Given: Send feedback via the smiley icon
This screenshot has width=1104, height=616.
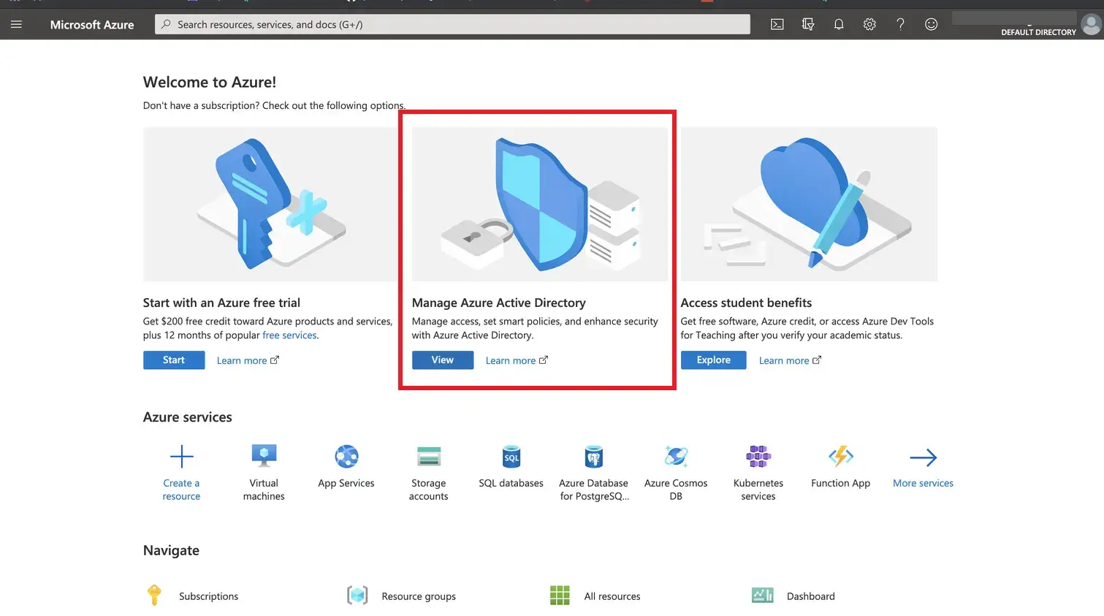Looking at the screenshot, I should point(931,24).
